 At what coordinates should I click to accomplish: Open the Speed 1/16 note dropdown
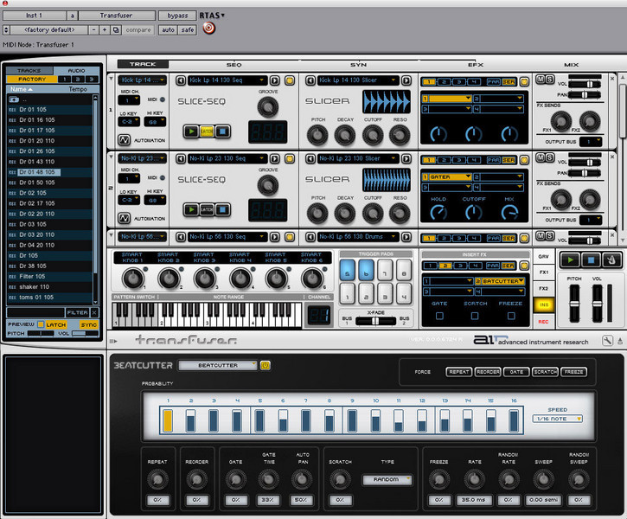coord(558,419)
